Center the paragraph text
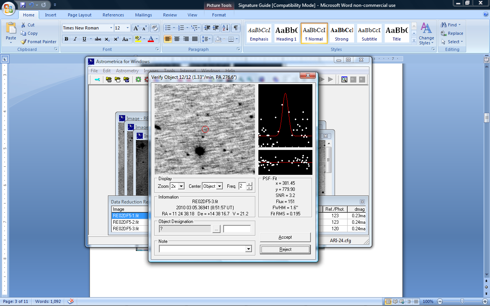Image resolution: width=490 pixels, height=306 pixels. (x=177, y=39)
